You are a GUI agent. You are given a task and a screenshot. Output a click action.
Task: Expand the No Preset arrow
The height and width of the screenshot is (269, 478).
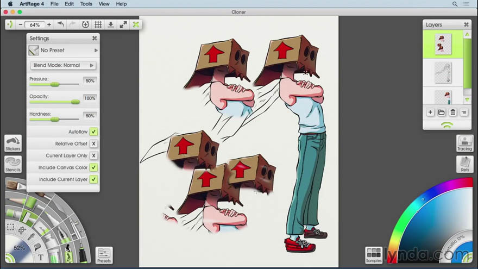[x=96, y=51]
